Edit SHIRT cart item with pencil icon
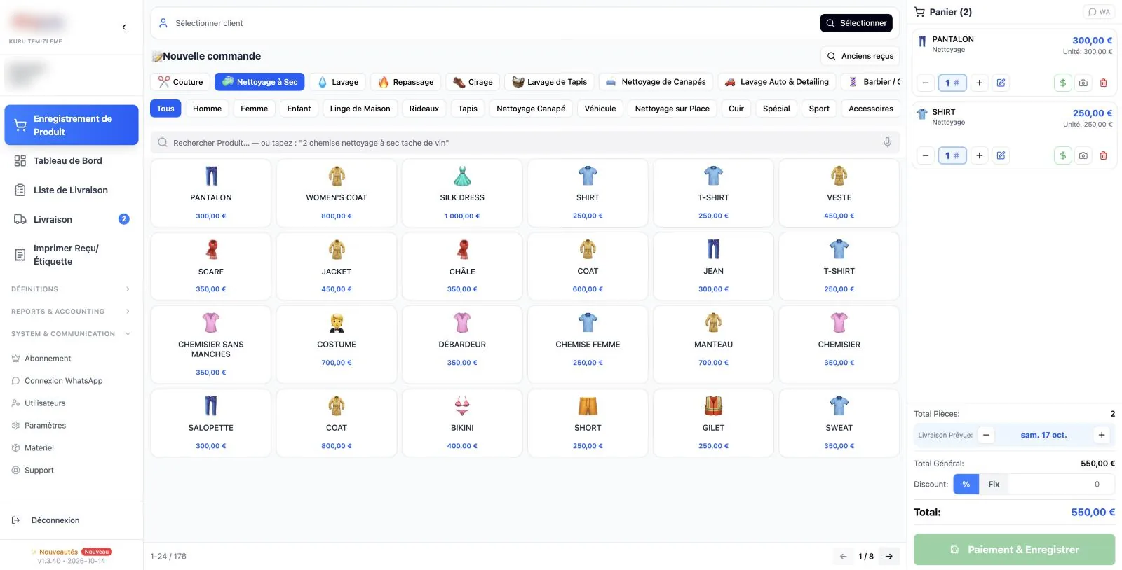This screenshot has width=1122, height=570. click(1001, 155)
